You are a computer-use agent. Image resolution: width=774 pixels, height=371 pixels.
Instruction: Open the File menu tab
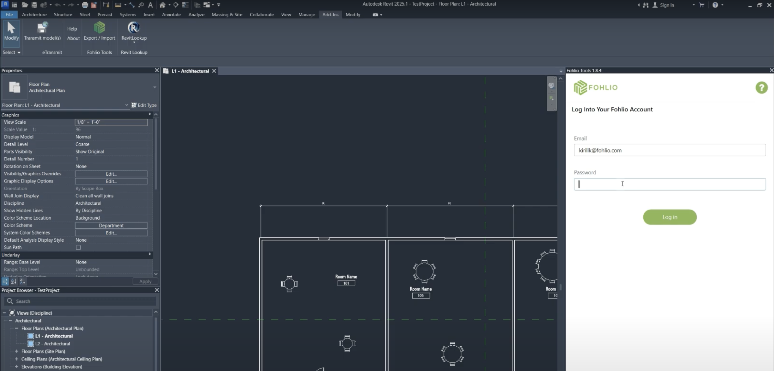point(9,14)
